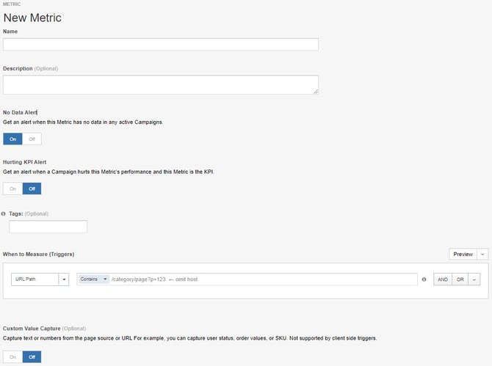Click the Tags input box
Viewport: 492px width, 366px height.
coord(48,227)
